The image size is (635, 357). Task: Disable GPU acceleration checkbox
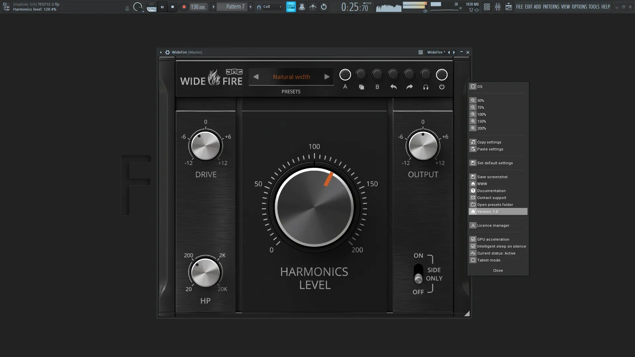473,239
